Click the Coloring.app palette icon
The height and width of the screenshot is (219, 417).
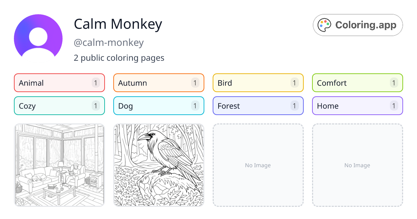325,25
